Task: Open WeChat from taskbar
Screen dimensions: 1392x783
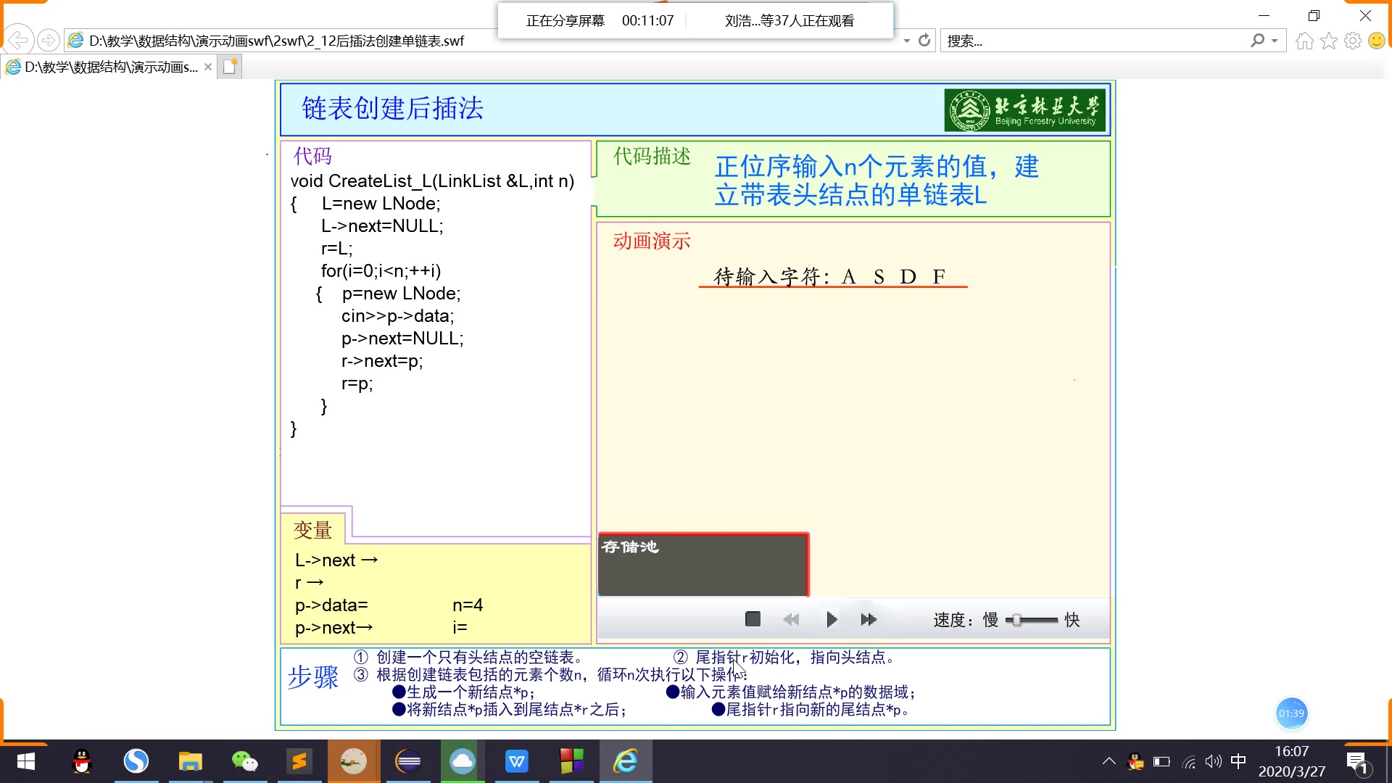Action: pyautogui.click(x=245, y=761)
